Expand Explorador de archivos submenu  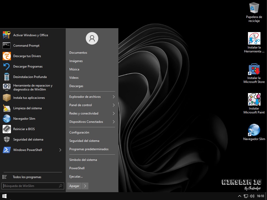(x=114, y=97)
